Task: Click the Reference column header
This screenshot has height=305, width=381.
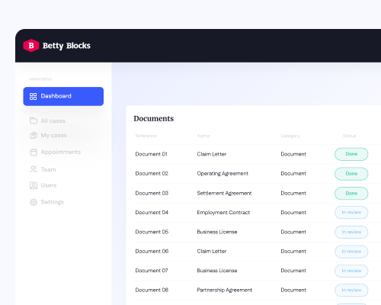Action: [146, 136]
